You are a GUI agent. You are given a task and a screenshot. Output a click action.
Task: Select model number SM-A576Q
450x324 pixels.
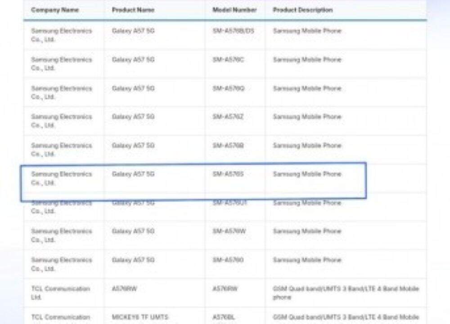coord(229,88)
